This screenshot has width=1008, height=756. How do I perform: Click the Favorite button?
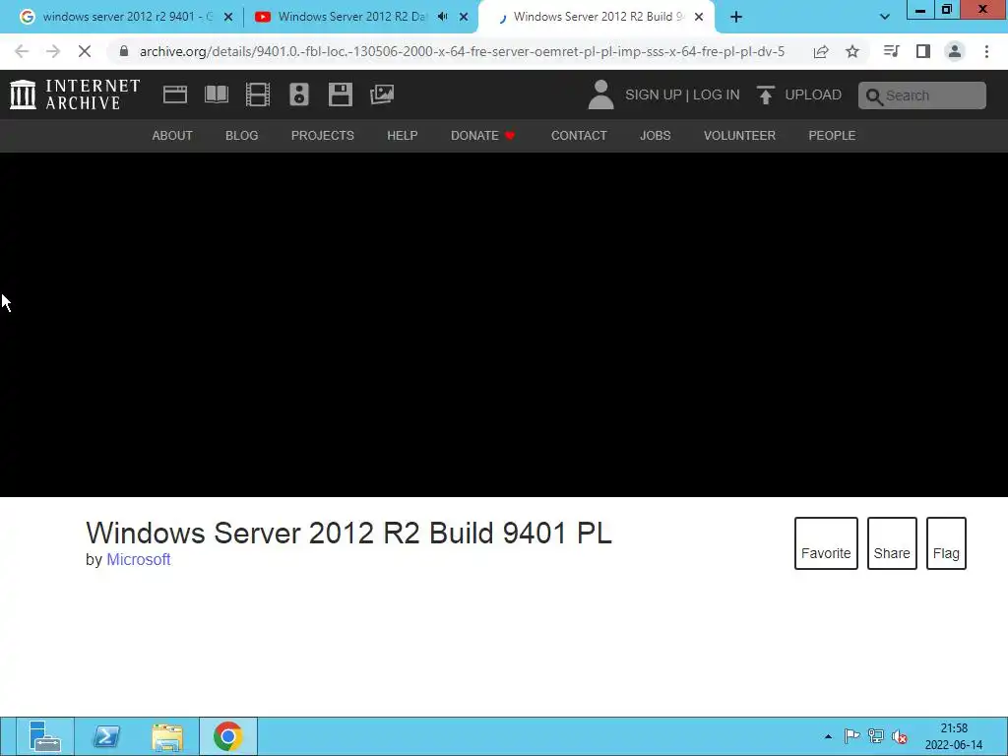coord(826,543)
